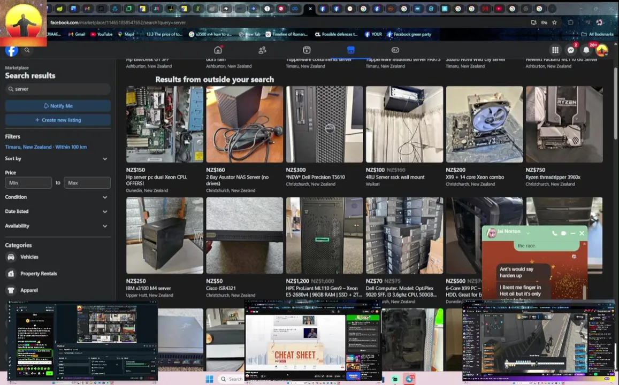Click the Notify Me button
The height and width of the screenshot is (385, 619).
pos(58,106)
